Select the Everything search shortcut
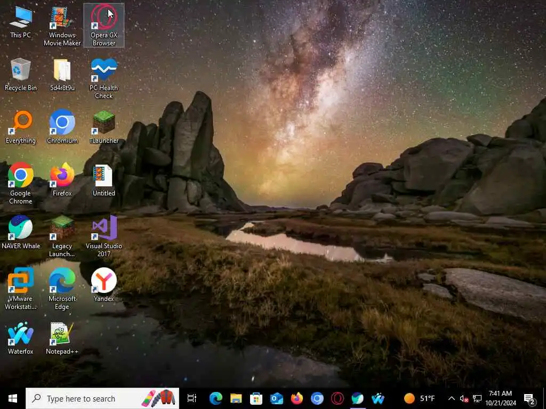The image size is (546, 409). click(21, 127)
